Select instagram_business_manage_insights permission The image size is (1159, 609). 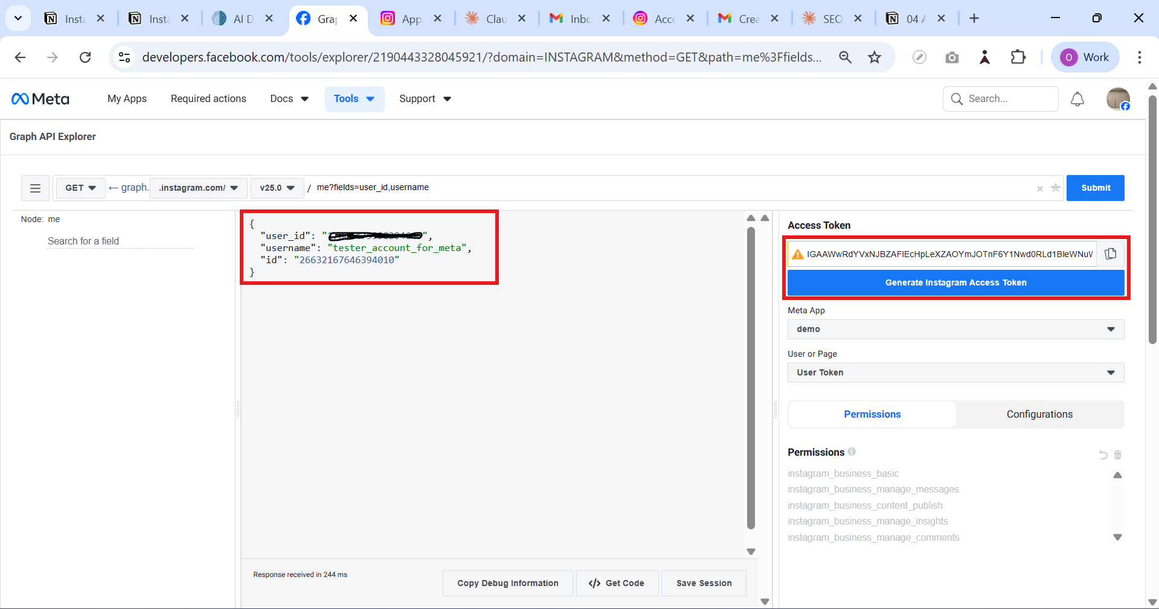coord(868,521)
